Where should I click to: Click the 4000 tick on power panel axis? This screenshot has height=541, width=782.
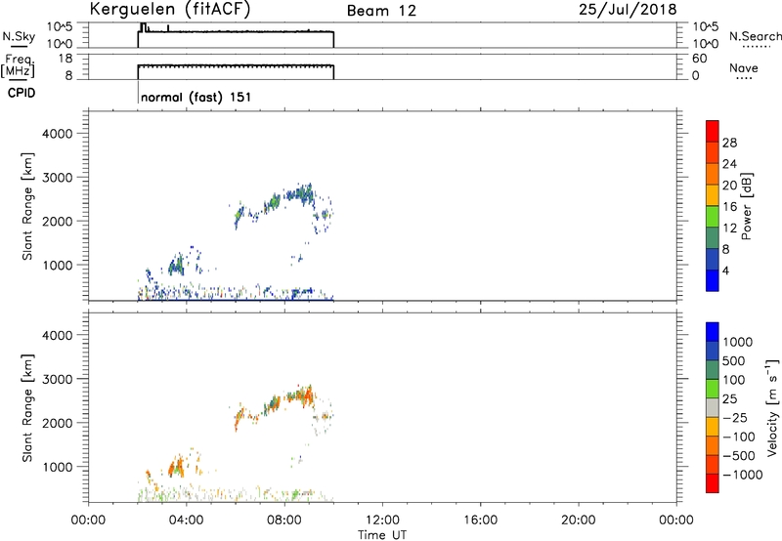point(57,134)
